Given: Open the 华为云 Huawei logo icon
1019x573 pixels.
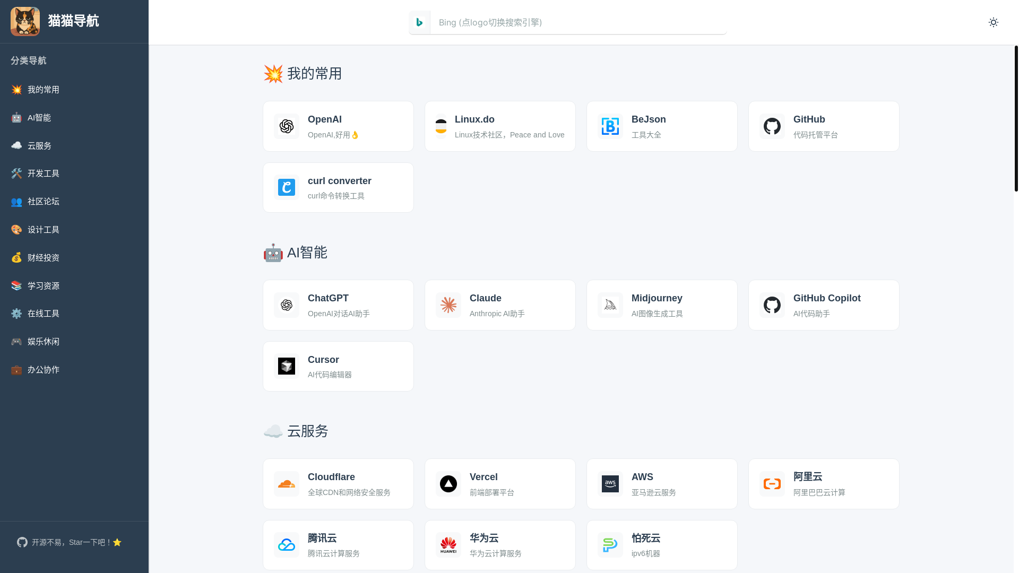Looking at the screenshot, I should (448, 545).
